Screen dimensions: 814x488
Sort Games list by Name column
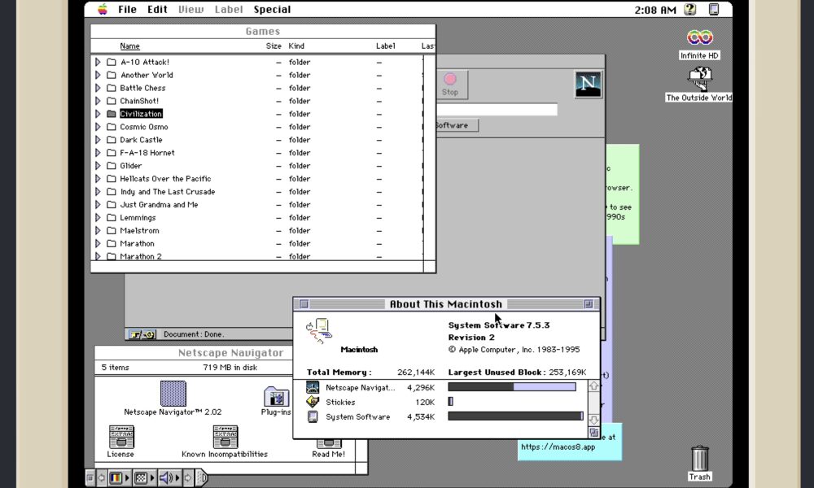point(129,46)
